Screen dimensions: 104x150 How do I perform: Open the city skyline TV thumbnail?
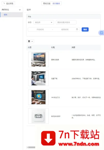point(38,59)
